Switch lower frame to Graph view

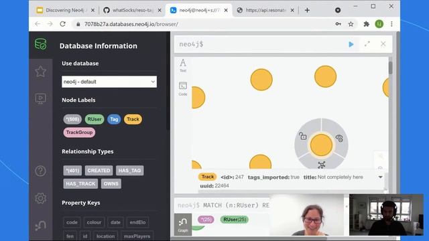click(183, 225)
